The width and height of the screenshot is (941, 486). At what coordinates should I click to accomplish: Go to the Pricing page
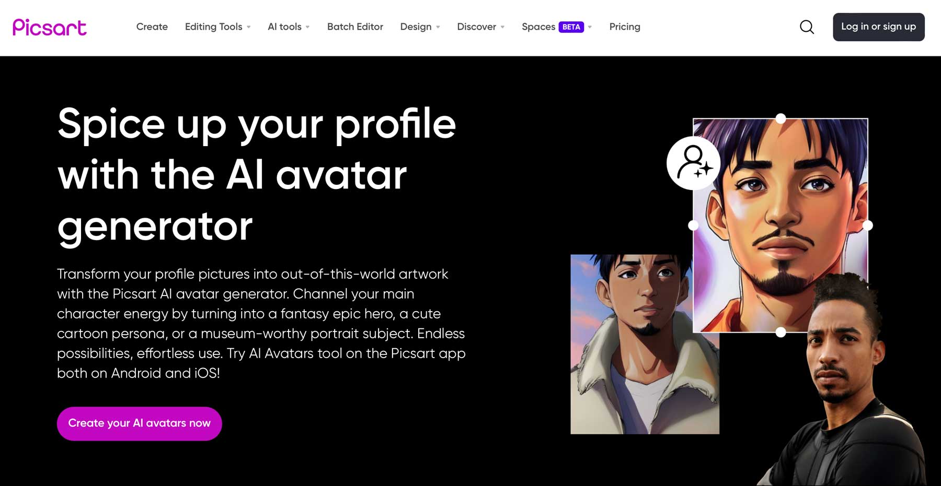[624, 27]
